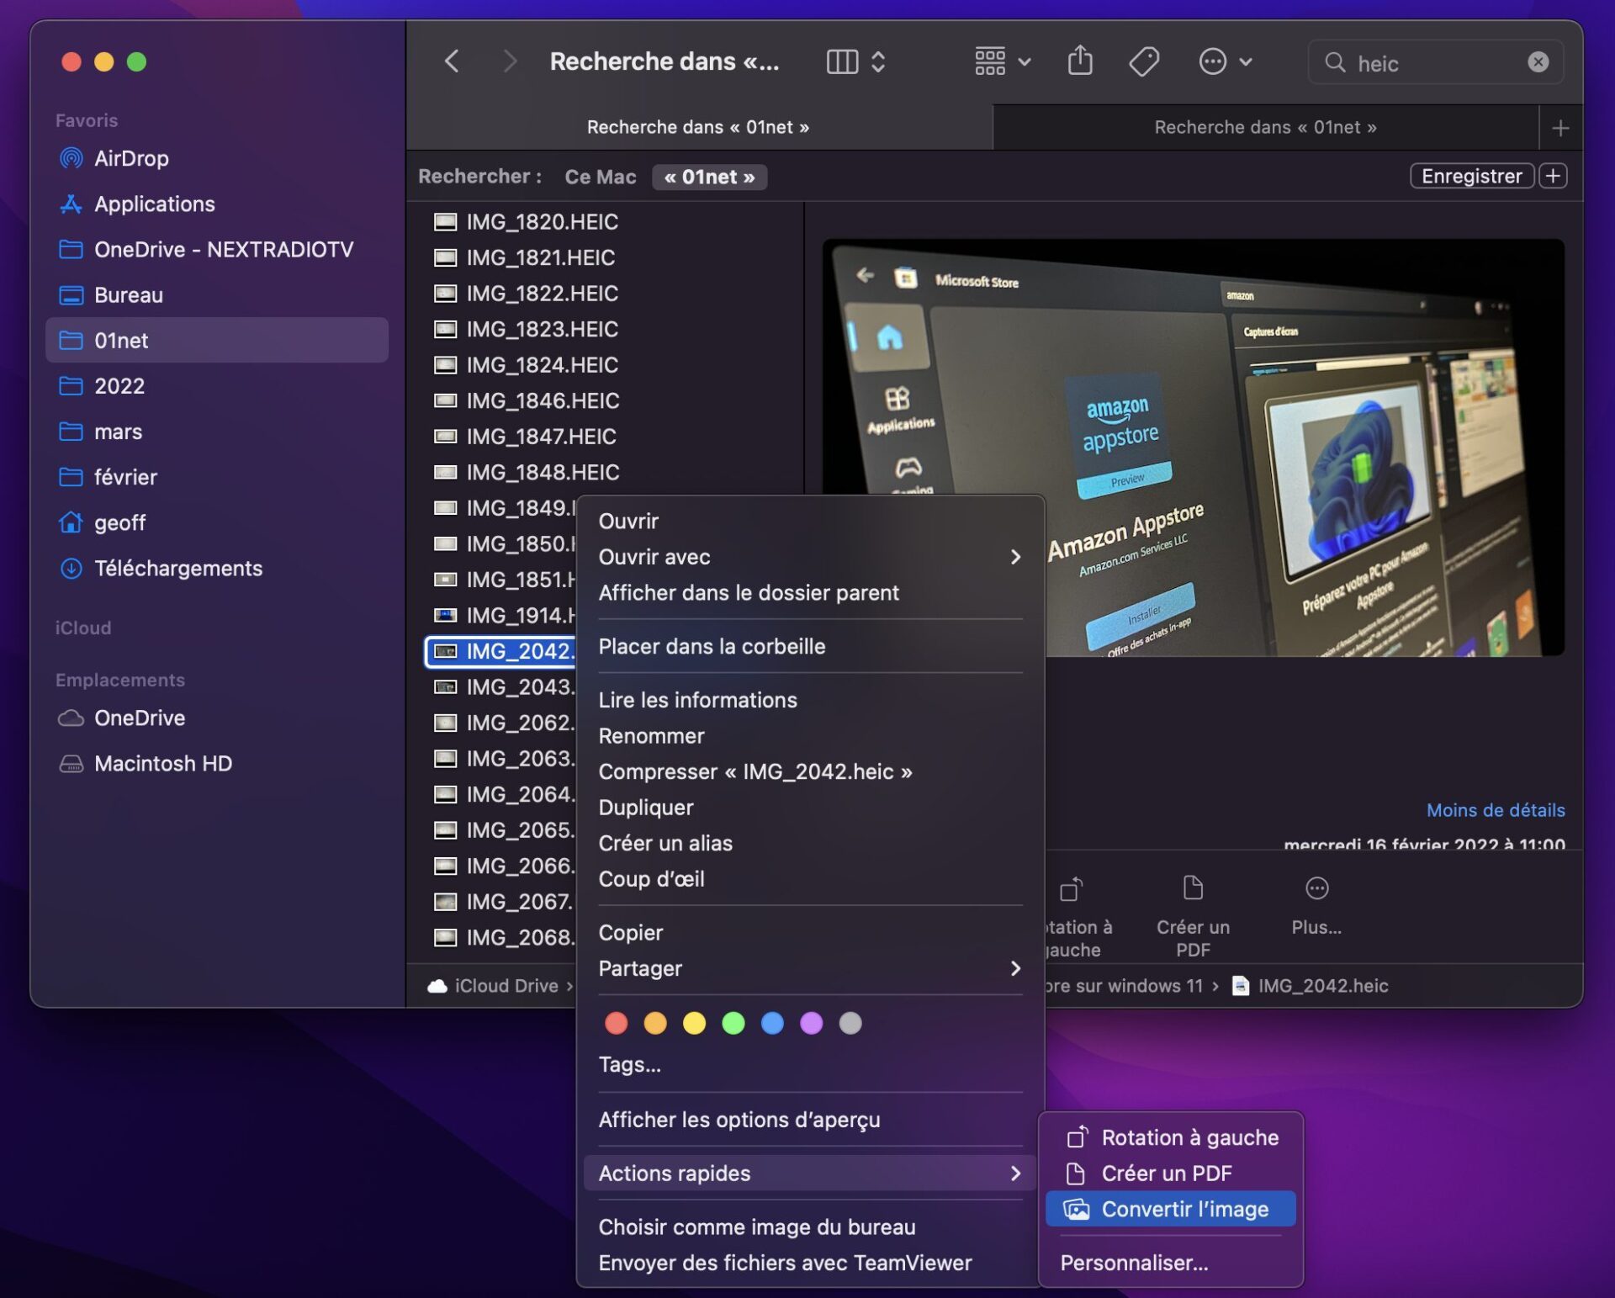1615x1298 pixels.
Task: Set search scope to « 01net »
Action: click(709, 177)
